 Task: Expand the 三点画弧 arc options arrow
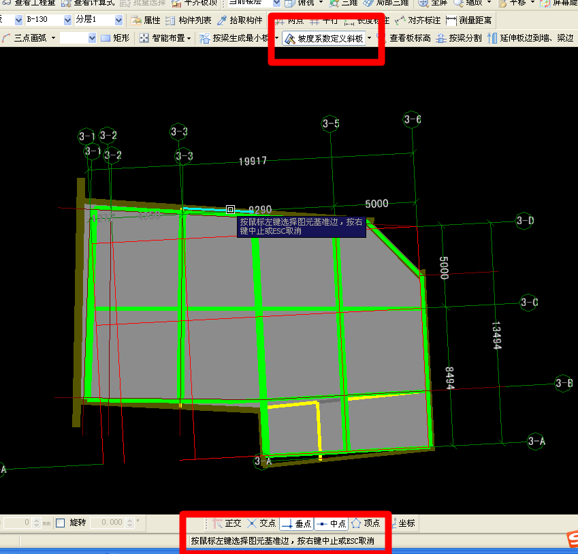click(54, 38)
